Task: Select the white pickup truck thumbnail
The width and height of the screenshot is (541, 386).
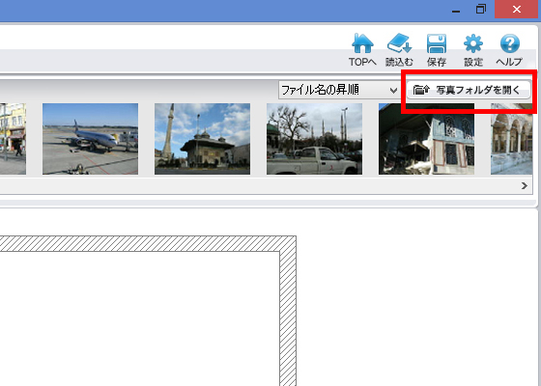Action: [x=314, y=139]
